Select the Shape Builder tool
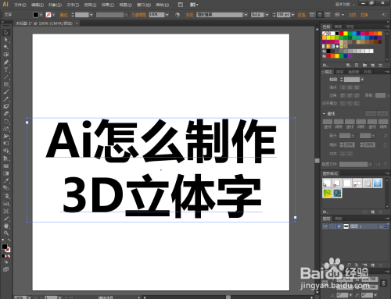This screenshot has width=391, height=299. (x=6, y=151)
